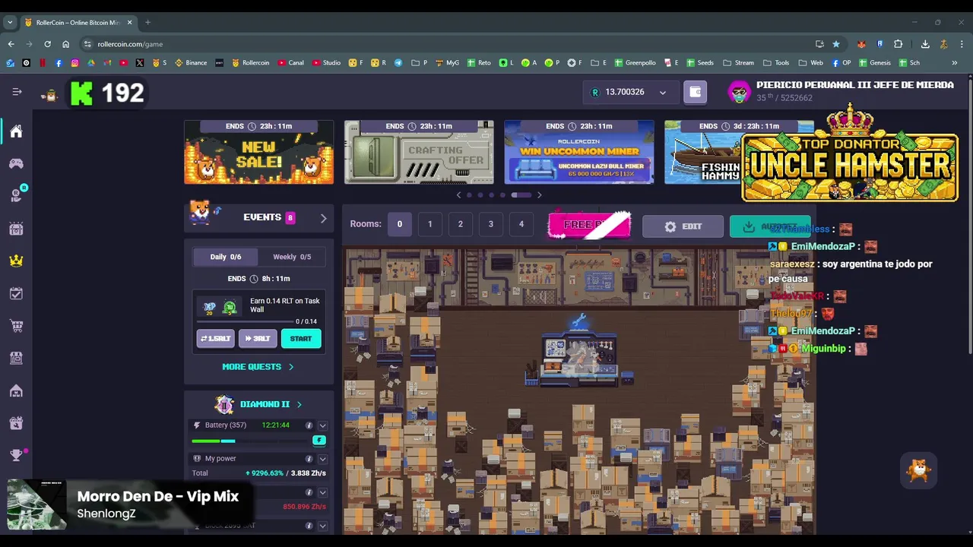Viewport: 973px width, 547px height.
Task: Open the Stream bookmarks folder
Action: [x=739, y=63]
